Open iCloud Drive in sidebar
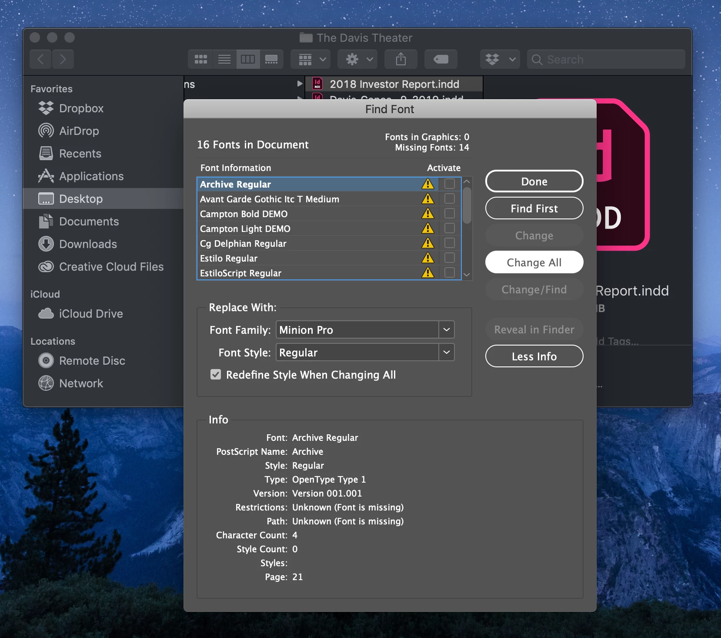 coord(103,314)
